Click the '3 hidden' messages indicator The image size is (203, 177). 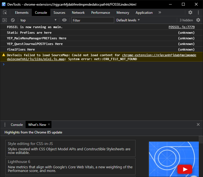[x=186, y=20]
